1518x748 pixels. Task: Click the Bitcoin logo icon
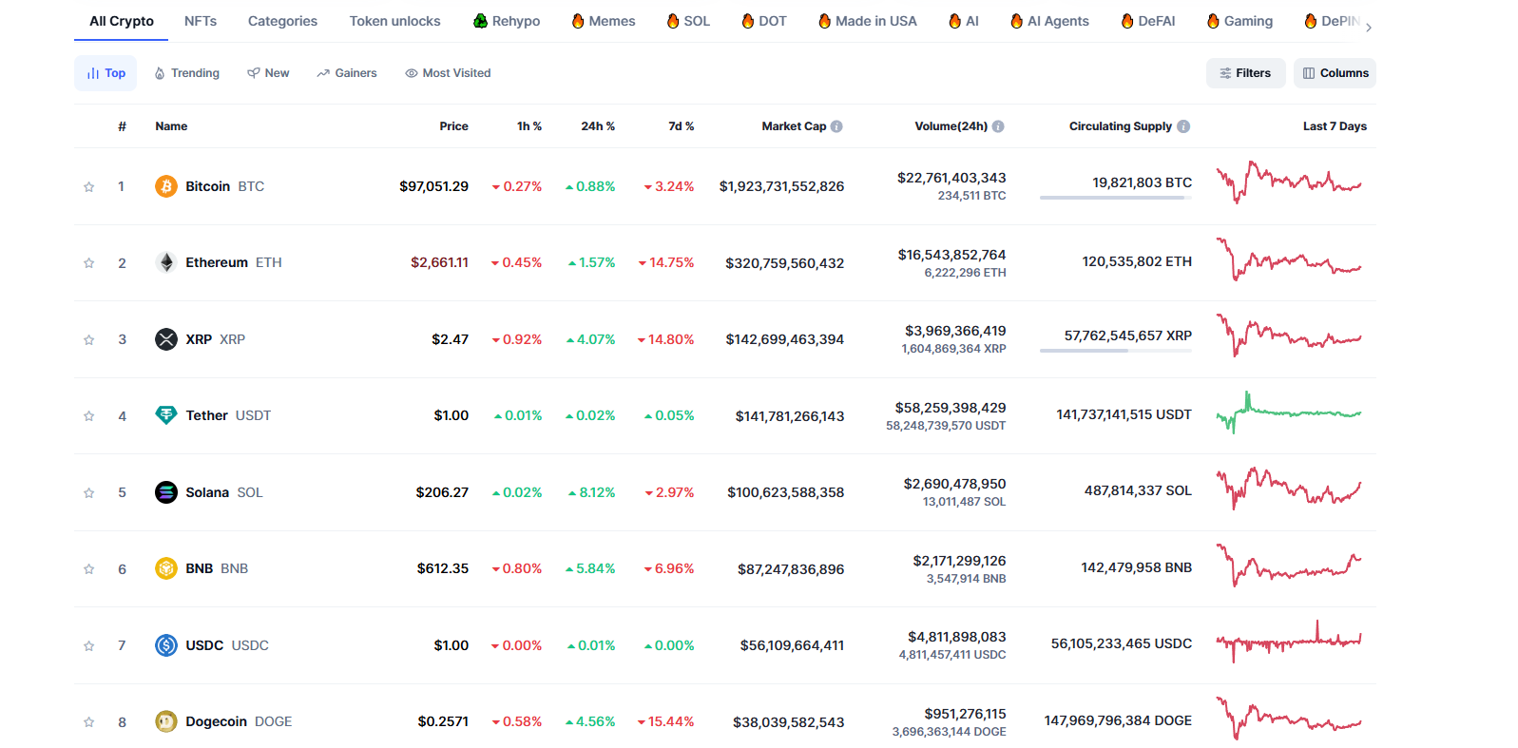(x=166, y=186)
